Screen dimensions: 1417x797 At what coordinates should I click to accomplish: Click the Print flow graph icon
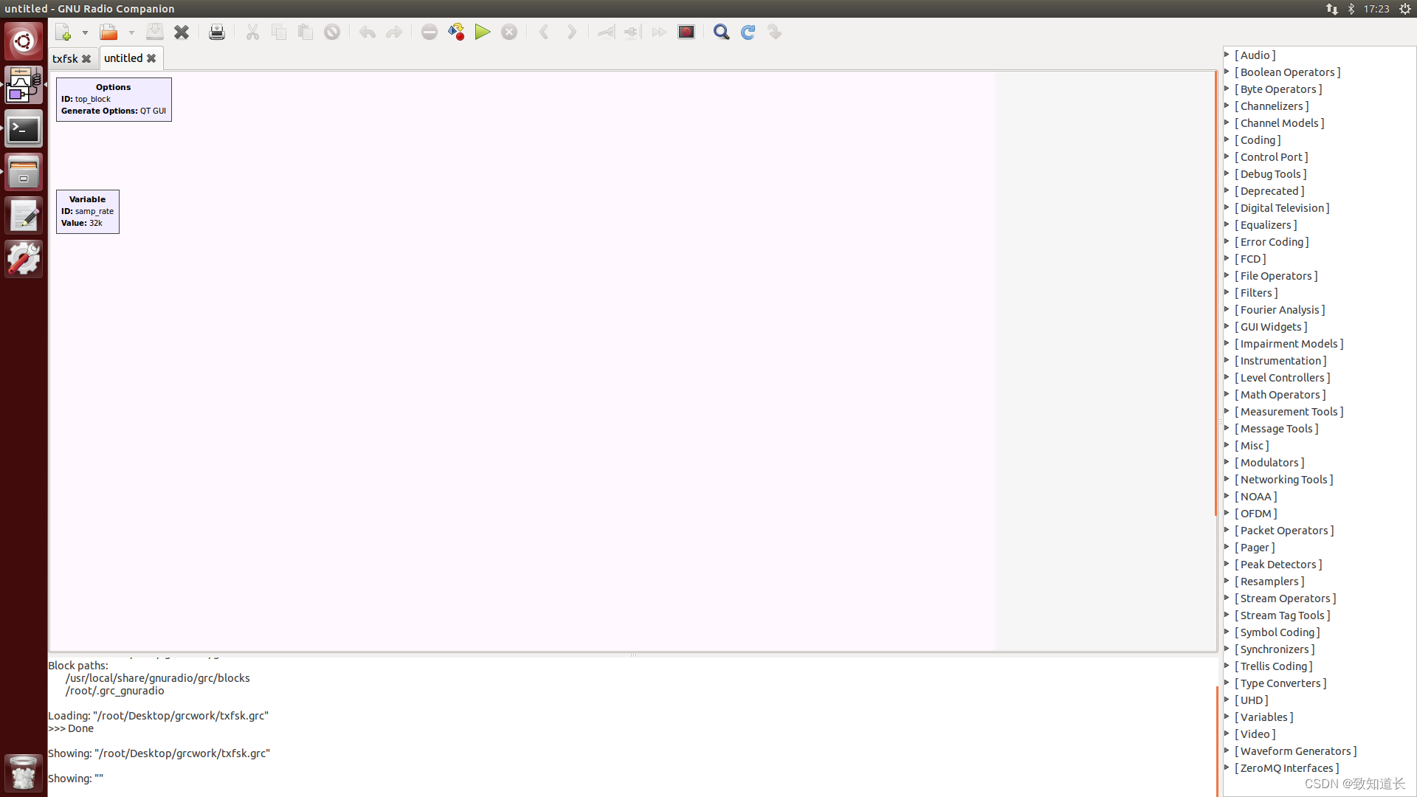(x=216, y=32)
